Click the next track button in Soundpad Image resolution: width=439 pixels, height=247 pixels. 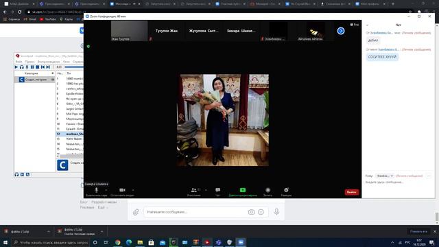point(48,67)
